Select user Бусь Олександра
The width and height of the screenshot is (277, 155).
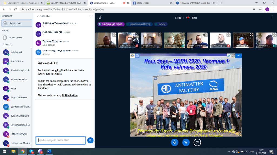pyautogui.click(x=17, y=116)
